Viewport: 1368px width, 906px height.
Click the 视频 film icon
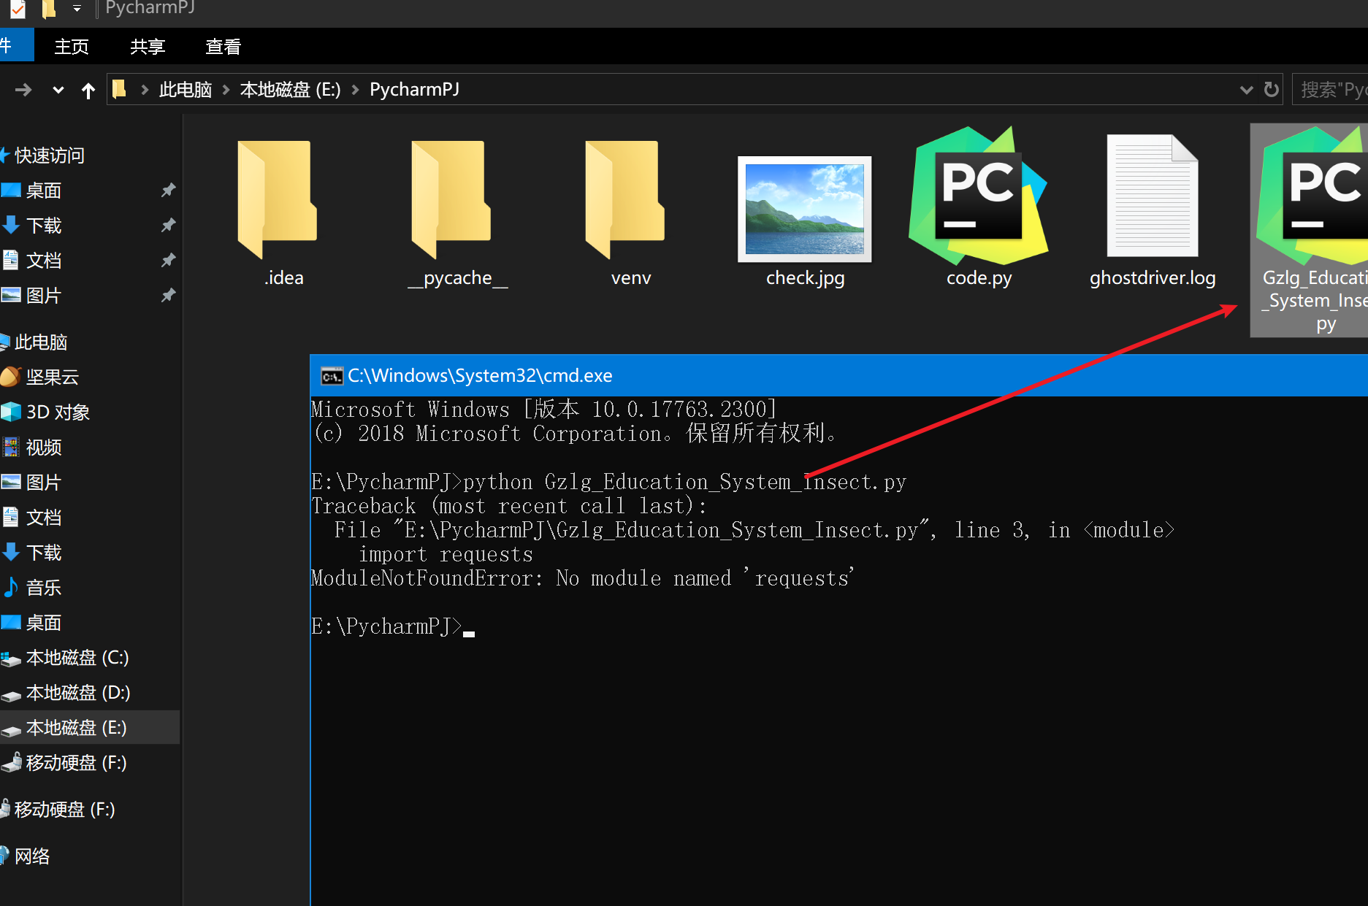[x=11, y=447]
